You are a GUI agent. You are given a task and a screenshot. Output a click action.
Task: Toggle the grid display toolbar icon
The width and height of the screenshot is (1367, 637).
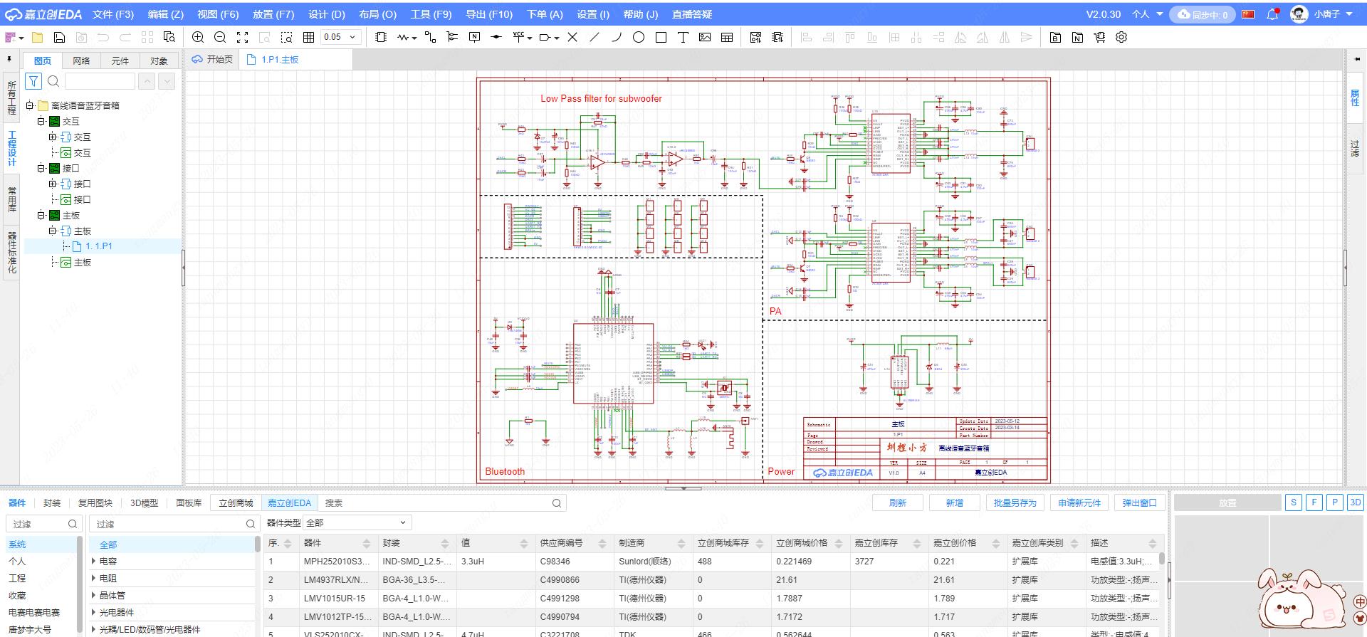tap(308, 37)
